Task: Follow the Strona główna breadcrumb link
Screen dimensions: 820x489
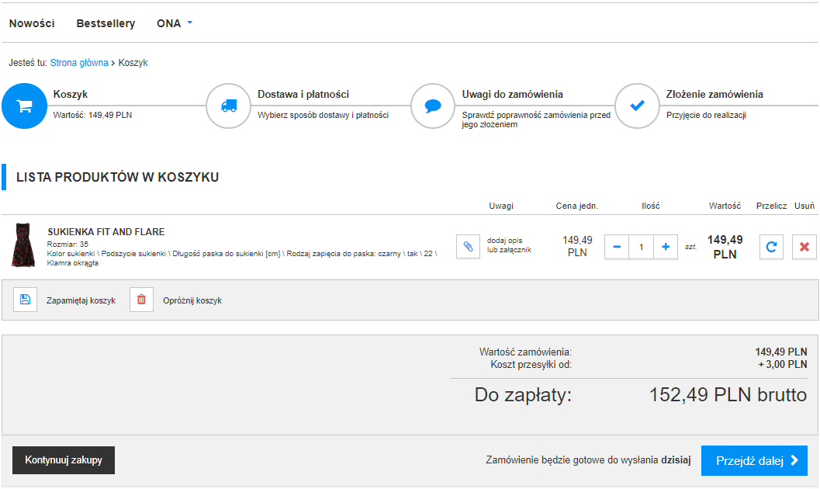Action: 79,63
